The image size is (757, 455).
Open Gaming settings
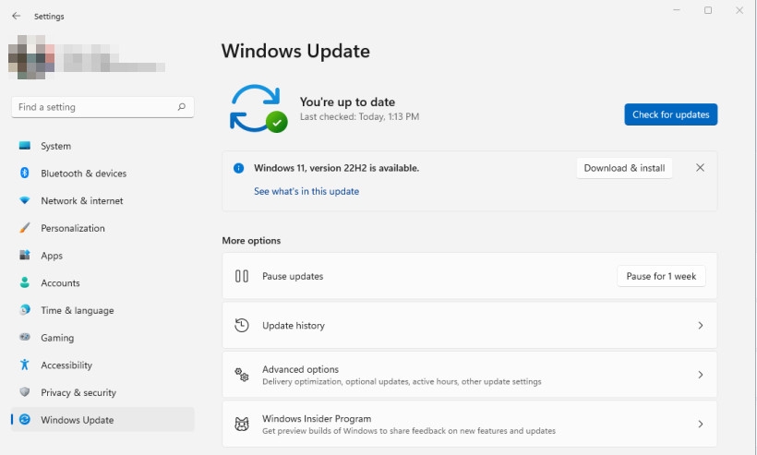coord(102,338)
